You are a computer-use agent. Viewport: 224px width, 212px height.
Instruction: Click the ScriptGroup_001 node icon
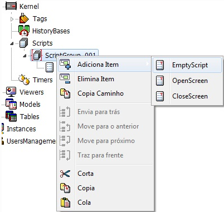point(37,55)
